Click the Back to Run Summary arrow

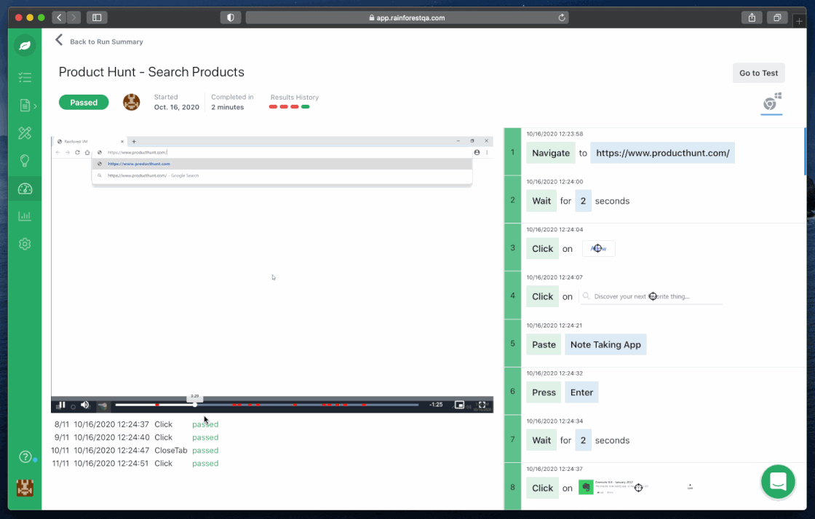(59, 40)
